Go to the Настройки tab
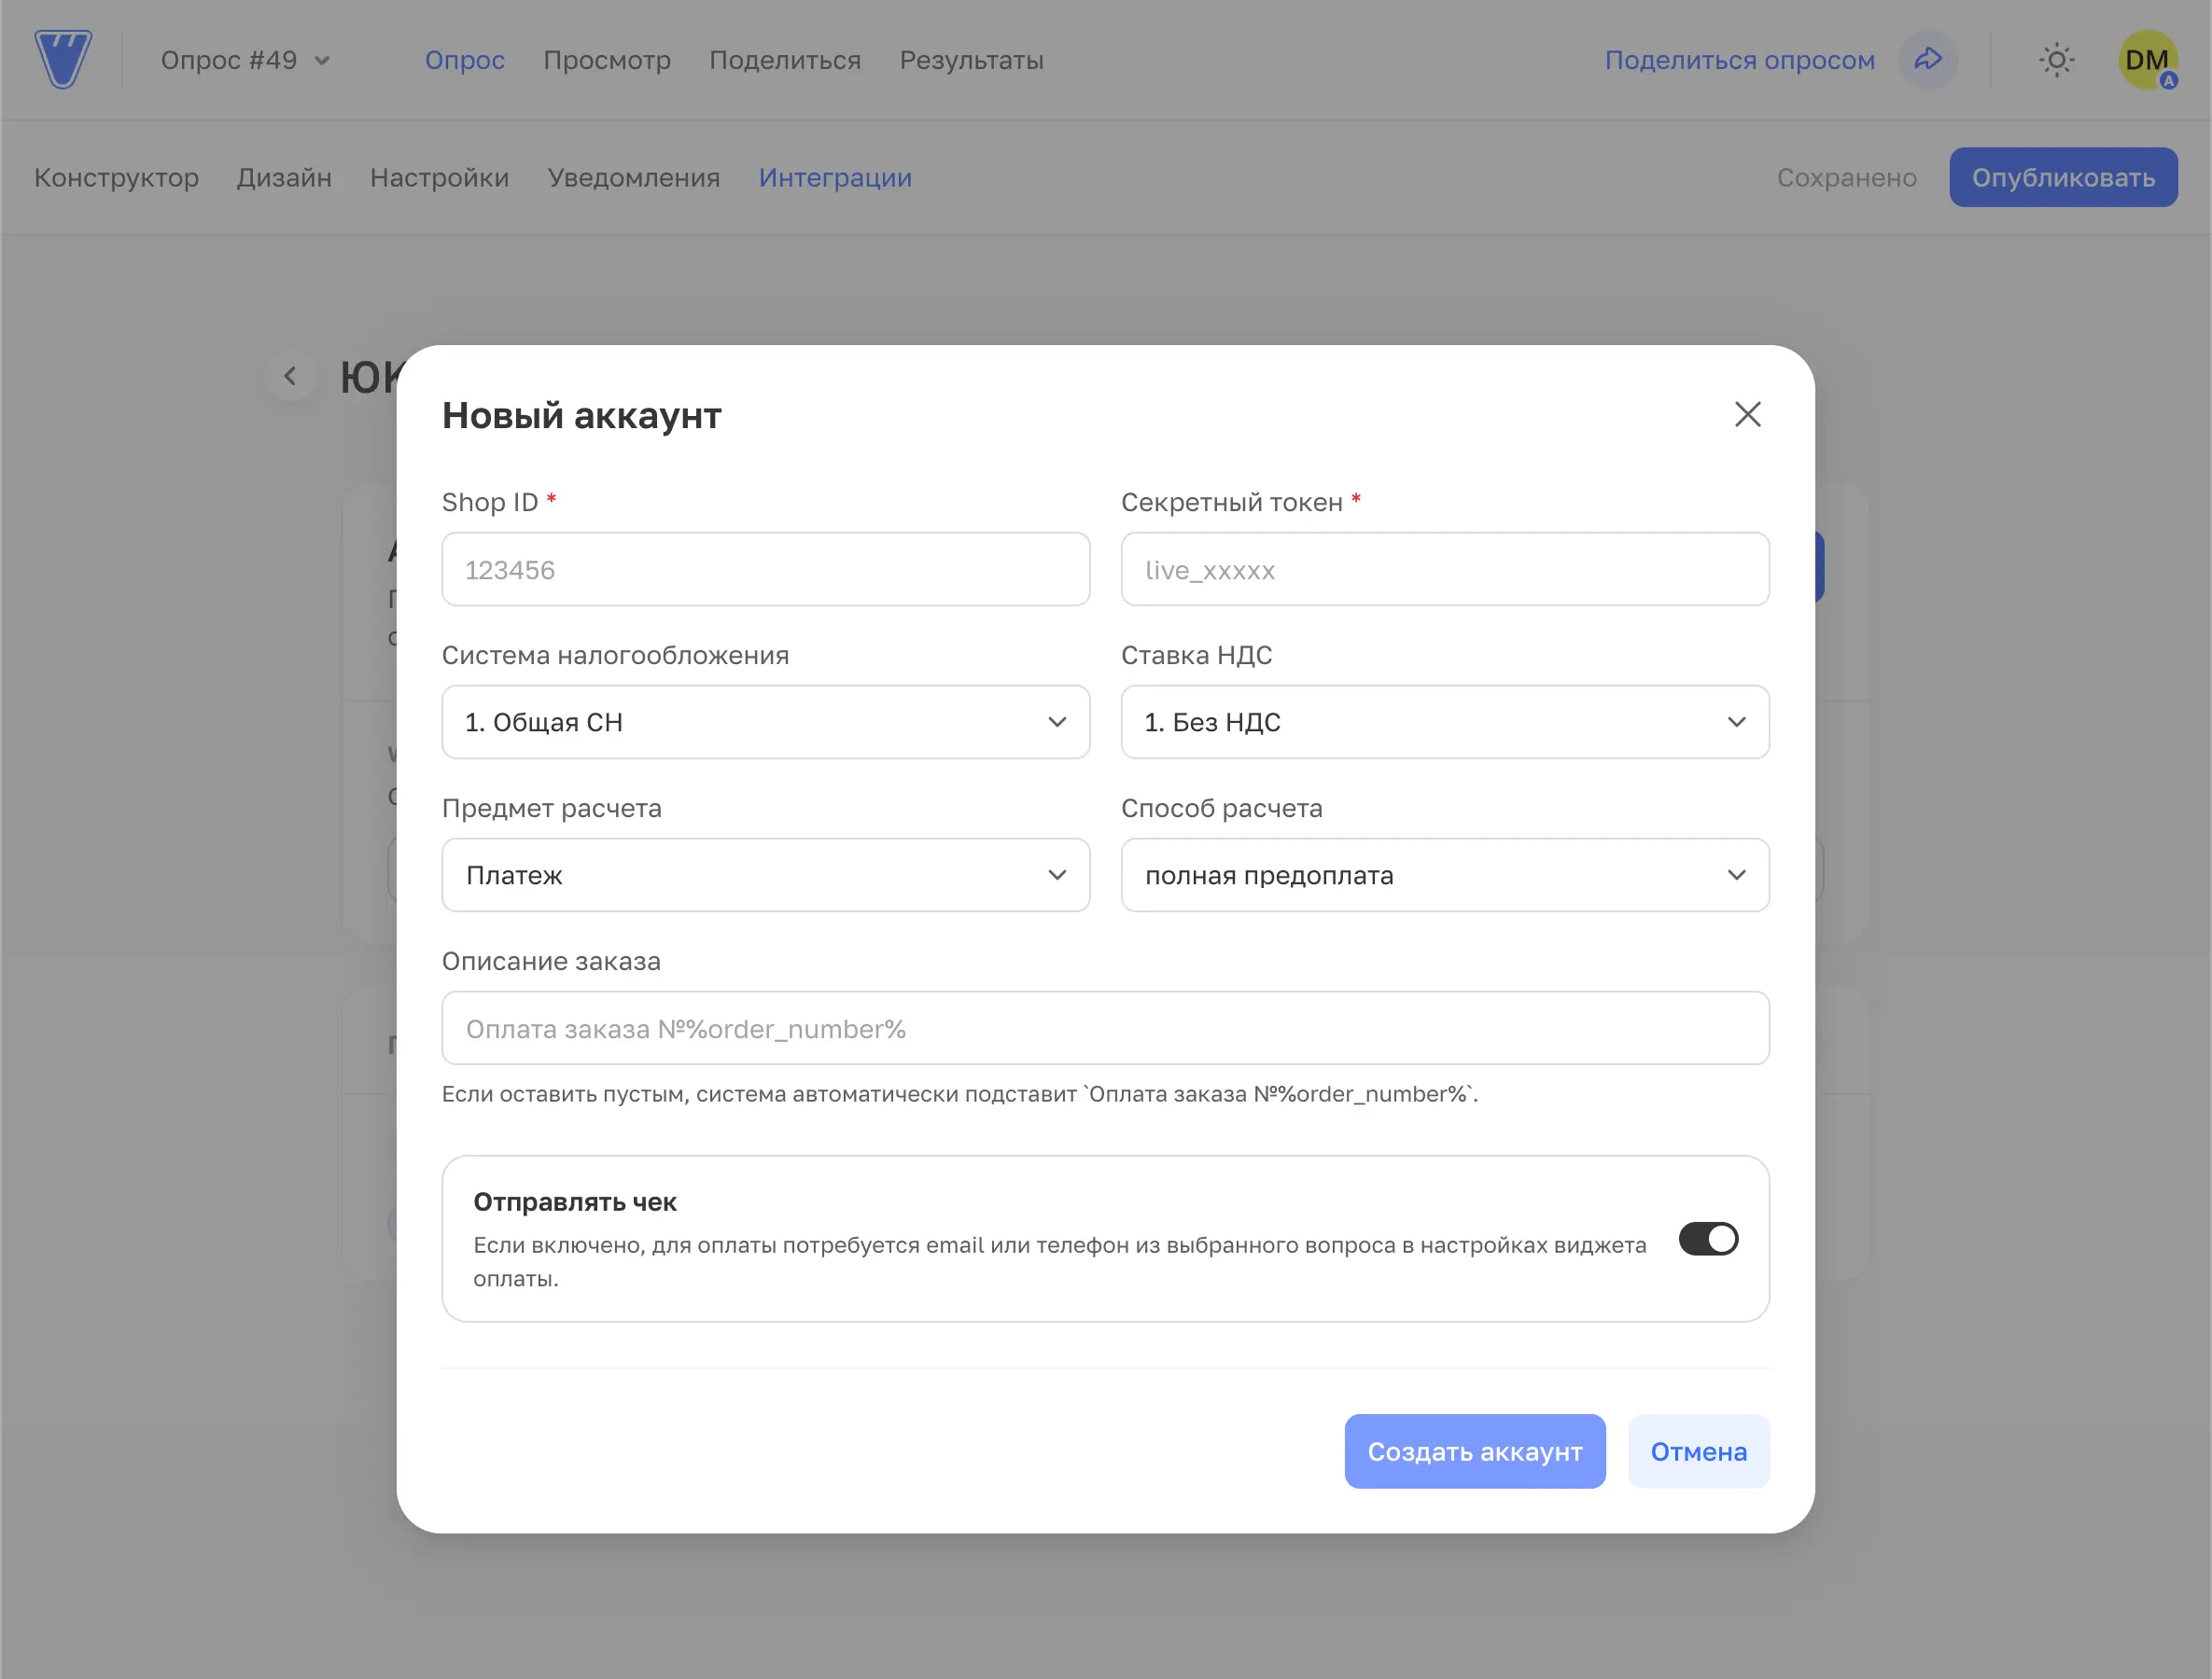 pyautogui.click(x=439, y=178)
